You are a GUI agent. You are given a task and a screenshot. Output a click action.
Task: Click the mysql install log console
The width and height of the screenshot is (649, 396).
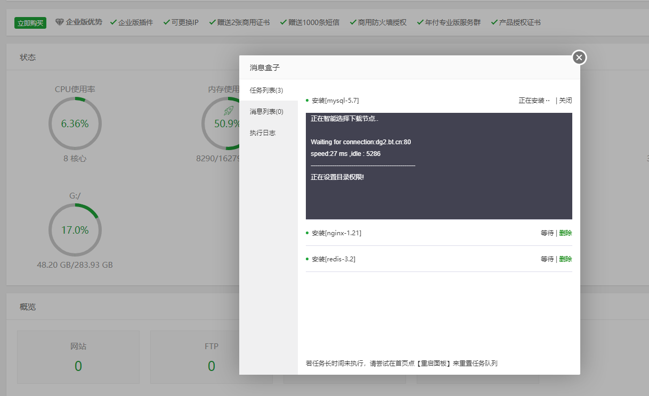pyautogui.click(x=439, y=166)
